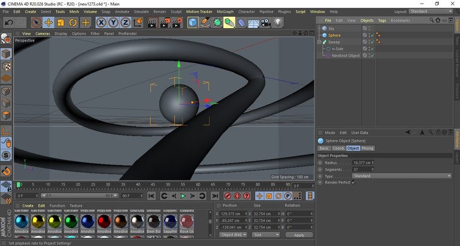Toggle Position keyframe recording icon
This screenshot has height=246, width=460.
tap(259, 196)
